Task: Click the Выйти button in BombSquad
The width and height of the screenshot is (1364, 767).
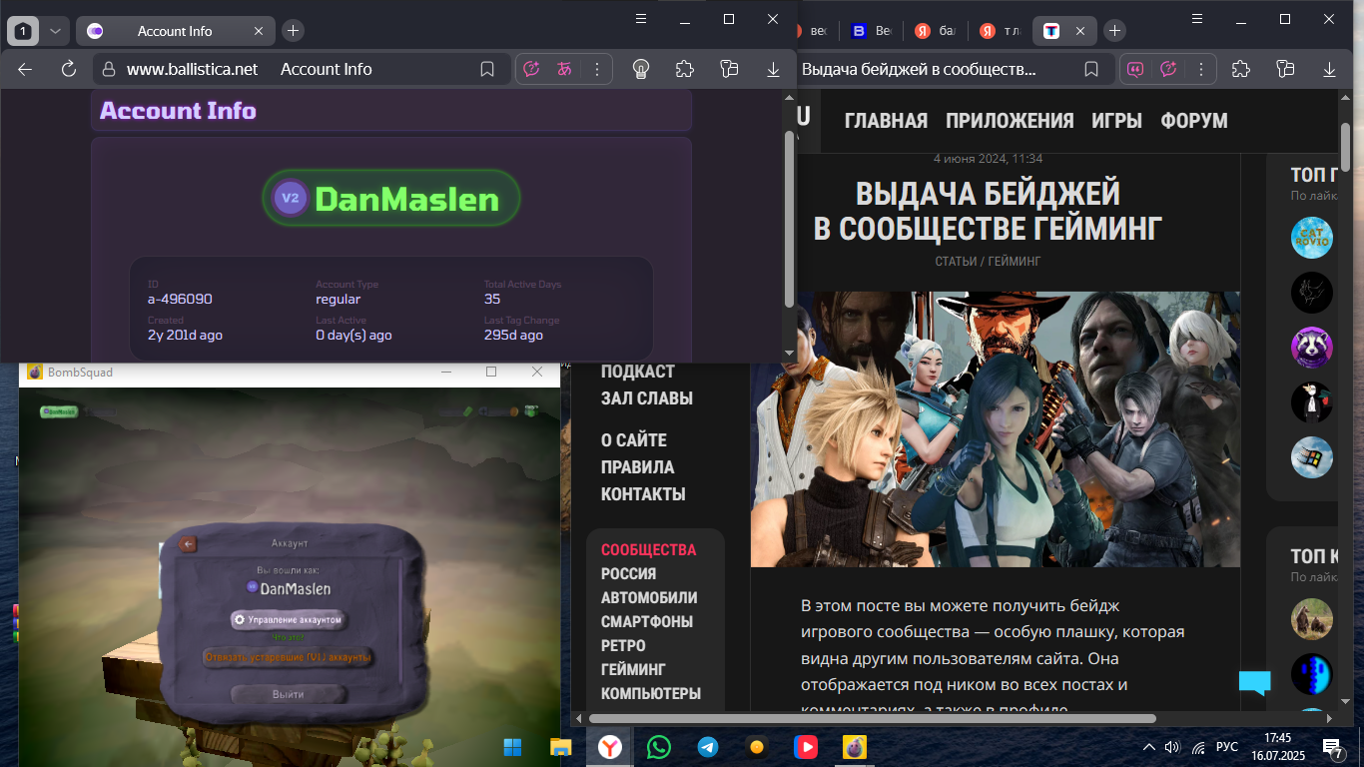Action: 288,694
